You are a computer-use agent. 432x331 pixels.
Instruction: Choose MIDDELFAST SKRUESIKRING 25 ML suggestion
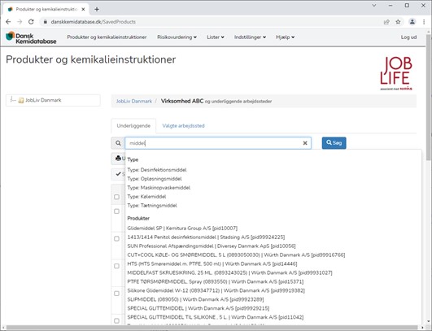229,272
